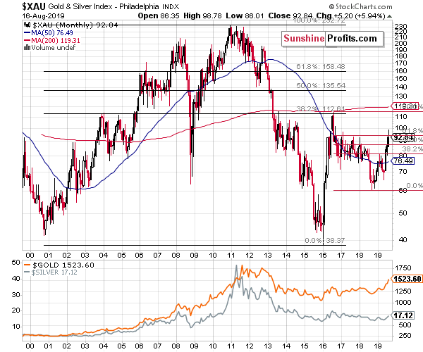Click the gray $SILVER legend marker
423x352 pixels.
[27, 272]
